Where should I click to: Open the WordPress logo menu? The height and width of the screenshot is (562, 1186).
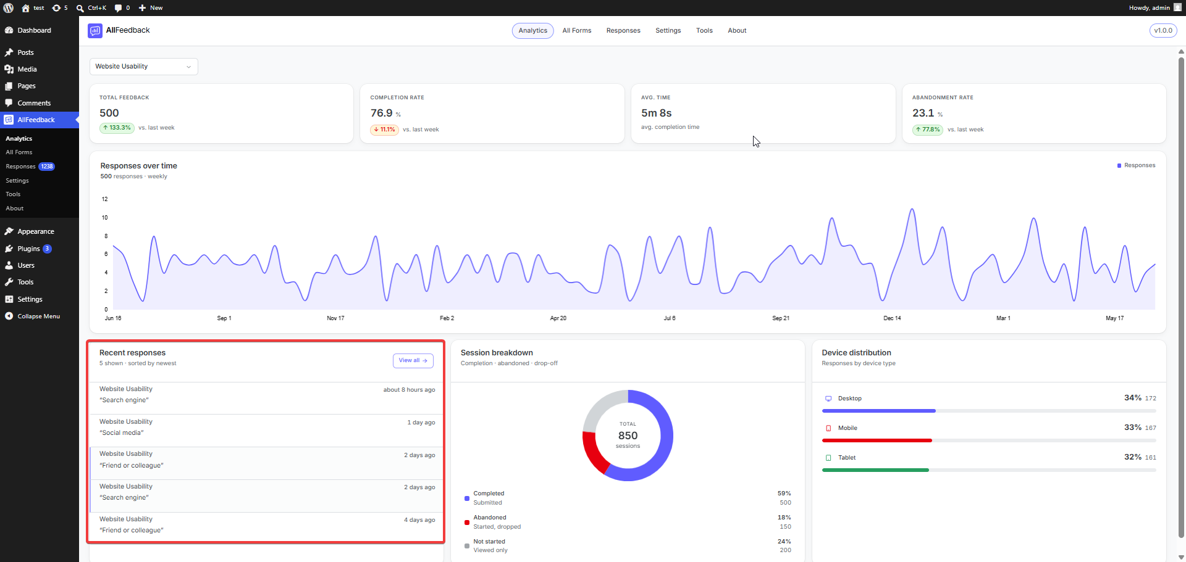(9, 8)
